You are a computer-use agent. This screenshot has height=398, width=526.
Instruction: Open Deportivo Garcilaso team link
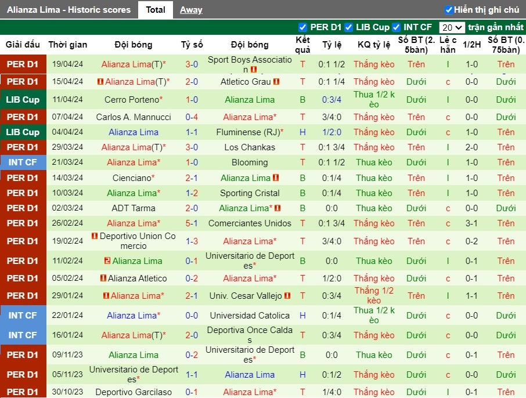pyautogui.click(x=134, y=392)
